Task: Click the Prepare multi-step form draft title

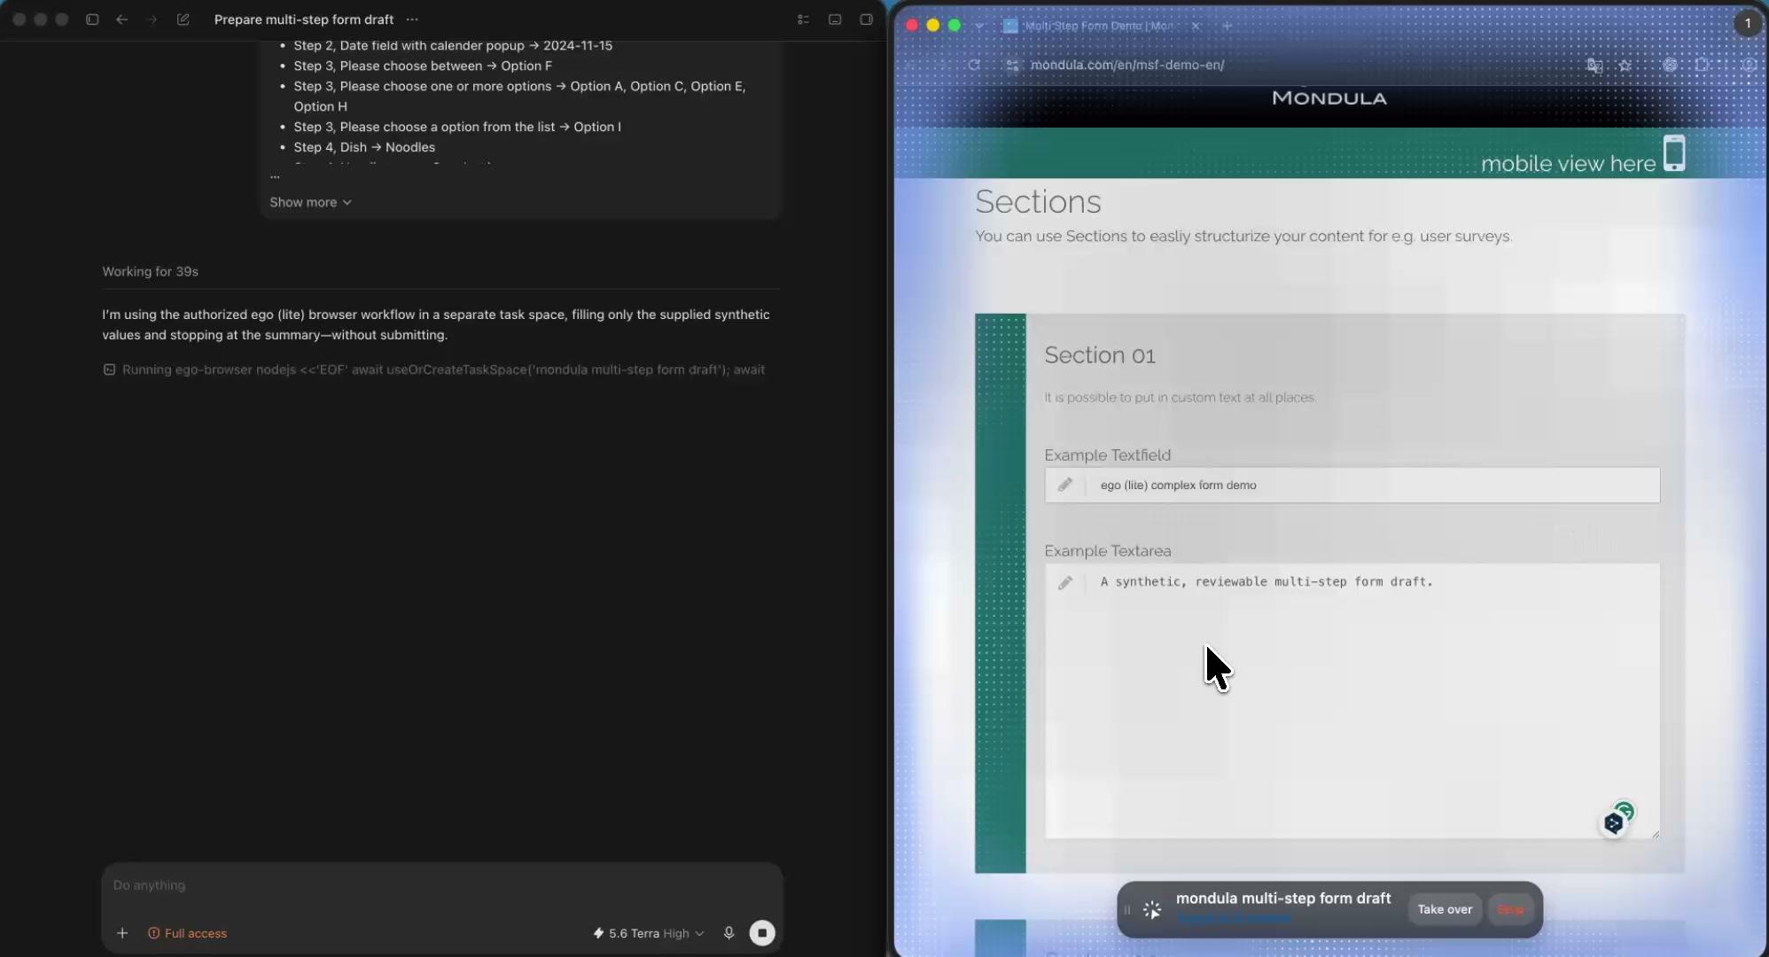Action: tap(304, 19)
